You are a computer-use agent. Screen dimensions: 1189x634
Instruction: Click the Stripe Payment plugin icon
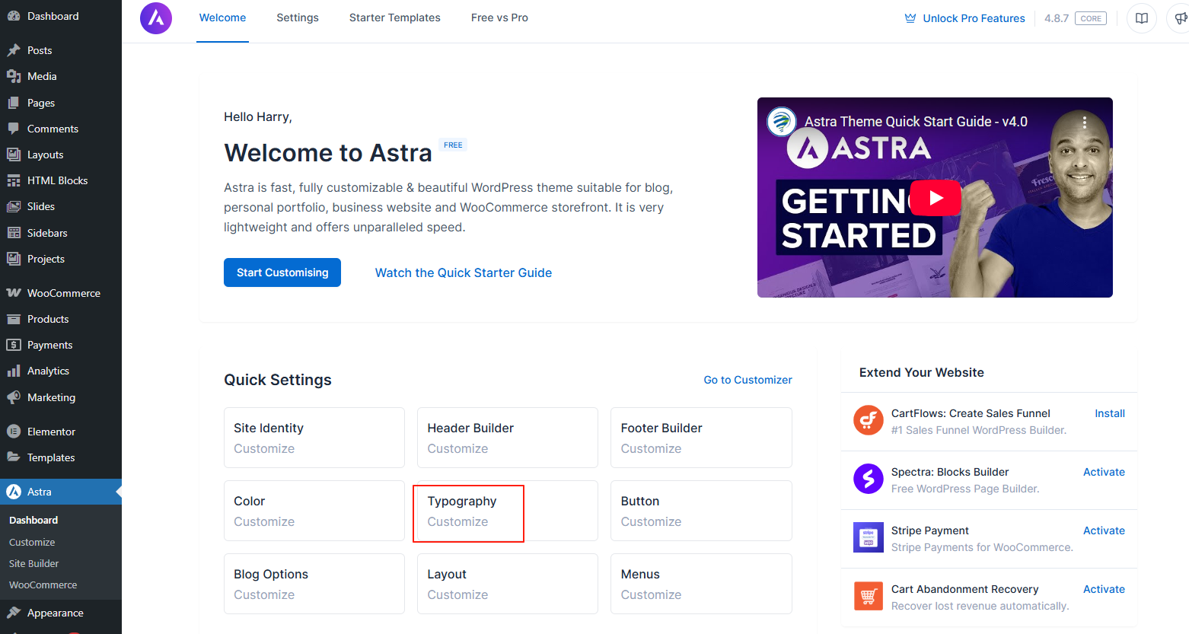[x=868, y=537]
